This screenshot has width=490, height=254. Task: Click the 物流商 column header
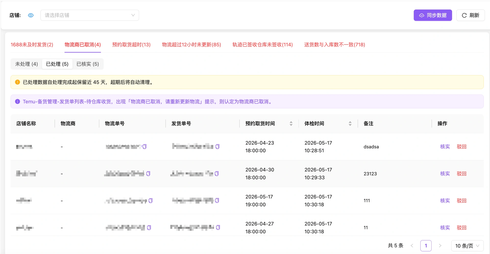point(68,124)
